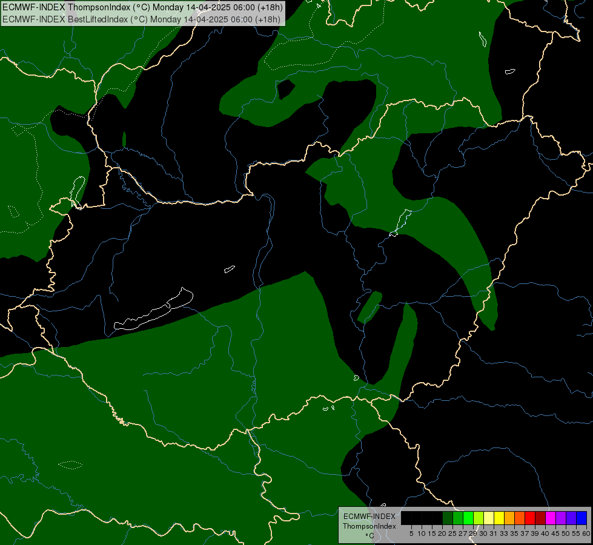Pick the violet 50–55 legend swatch
The width and height of the screenshot is (593, 545).
[571, 518]
